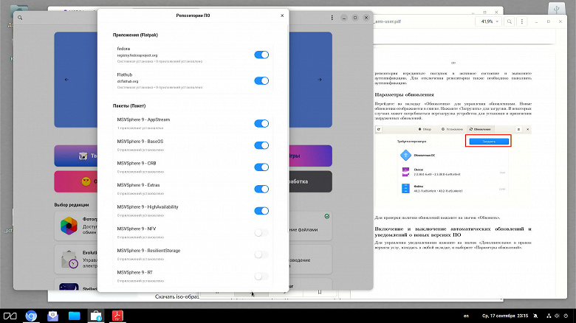Image resolution: width=576 pixels, height=323 pixels.
Task: Click the Обновления tab in PDF screenshot
Action: (480, 129)
